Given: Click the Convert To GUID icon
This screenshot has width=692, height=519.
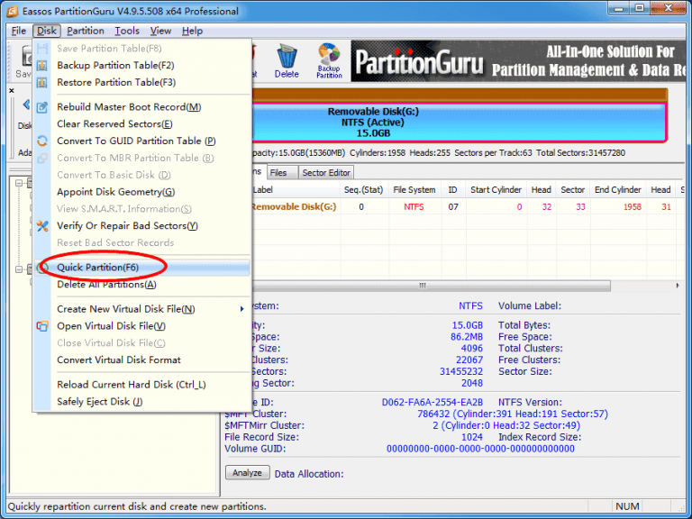Looking at the screenshot, I should tap(42, 141).
